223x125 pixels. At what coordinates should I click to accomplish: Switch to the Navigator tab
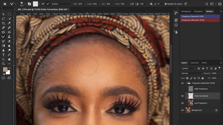tap(198, 11)
